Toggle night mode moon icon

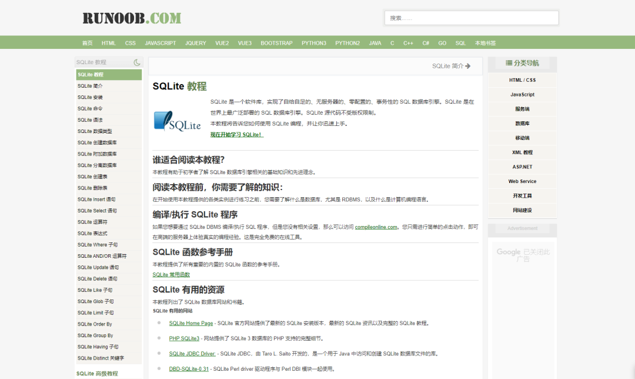[137, 62]
